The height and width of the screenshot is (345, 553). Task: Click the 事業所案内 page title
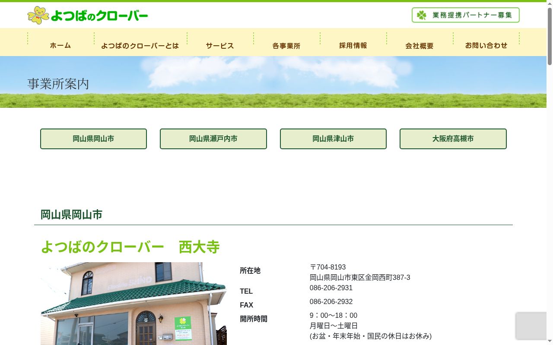tap(58, 84)
